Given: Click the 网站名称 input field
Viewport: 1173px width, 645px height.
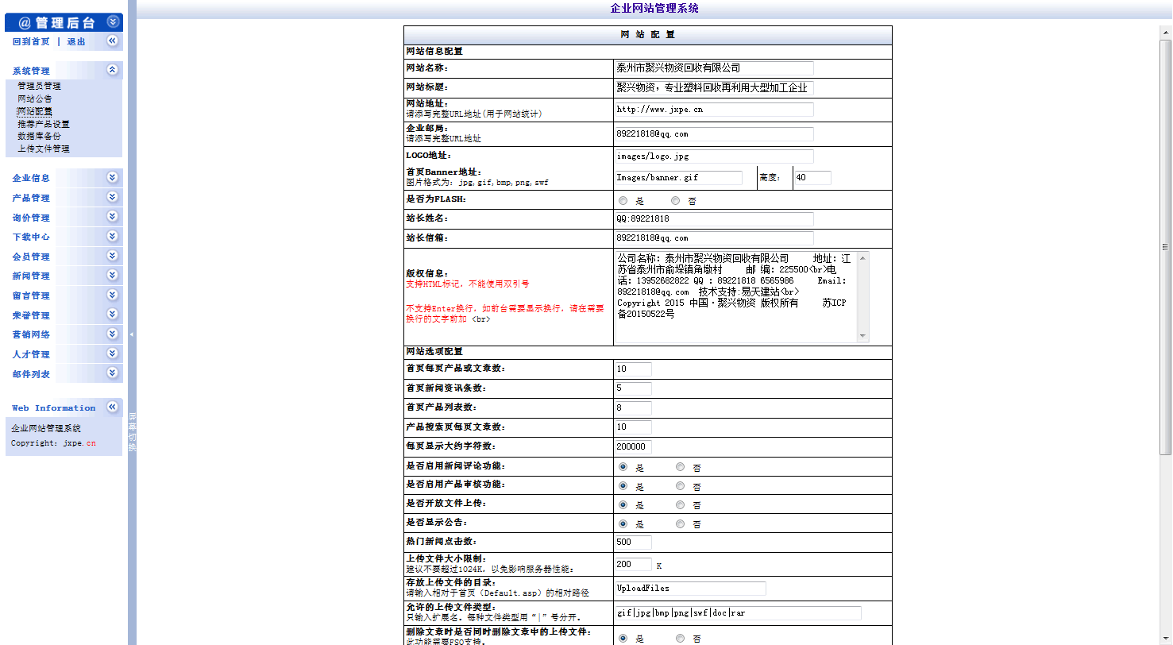Looking at the screenshot, I should point(714,68).
